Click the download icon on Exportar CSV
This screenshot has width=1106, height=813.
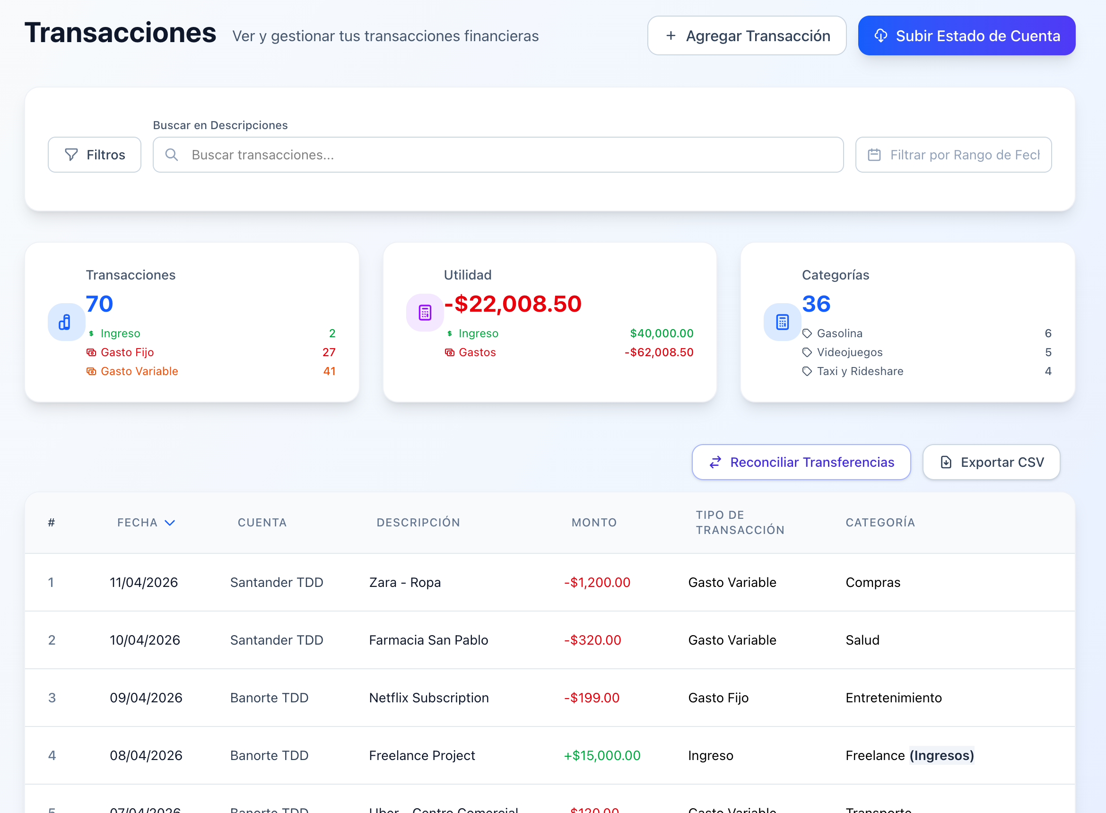click(946, 462)
